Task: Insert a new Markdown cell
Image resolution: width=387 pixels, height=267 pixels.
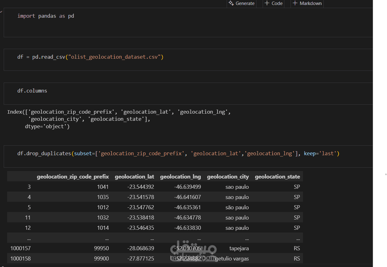Action: (x=307, y=3)
